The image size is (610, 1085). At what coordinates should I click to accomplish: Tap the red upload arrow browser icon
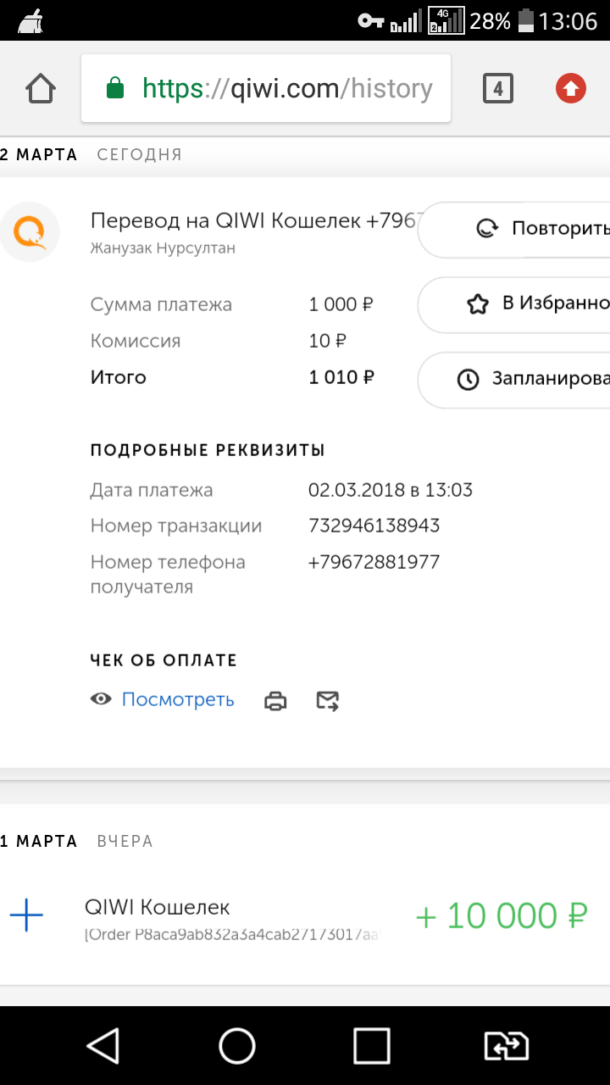point(571,88)
